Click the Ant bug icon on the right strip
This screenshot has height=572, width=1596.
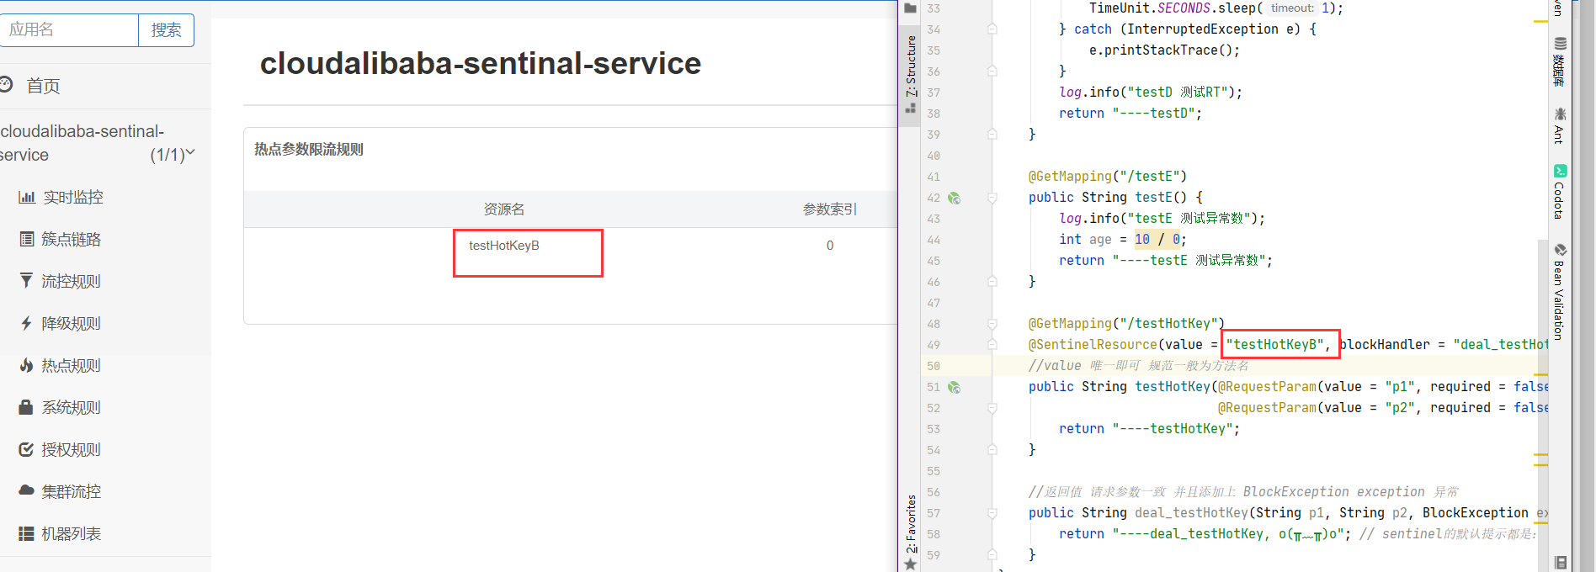(x=1560, y=114)
